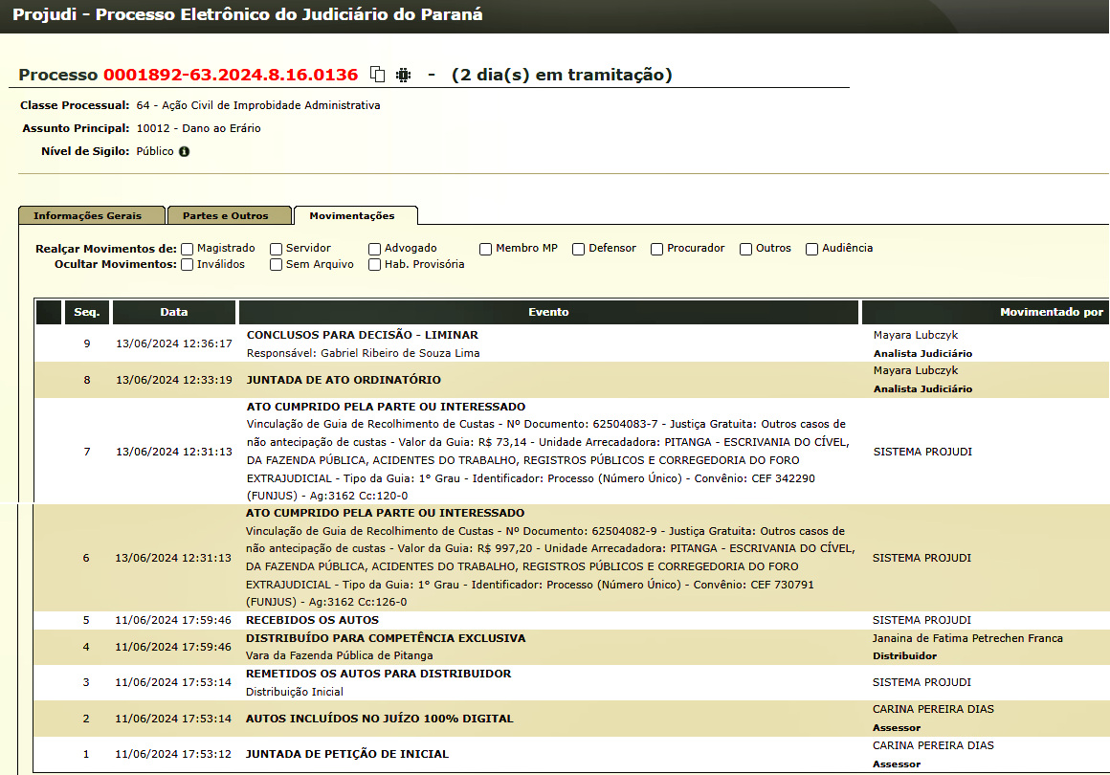Image resolution: width=1110 pixels, height=775 pixels.
Task: Open the Conclusos para Decisão - Liminar event
Action: (362, 335)
